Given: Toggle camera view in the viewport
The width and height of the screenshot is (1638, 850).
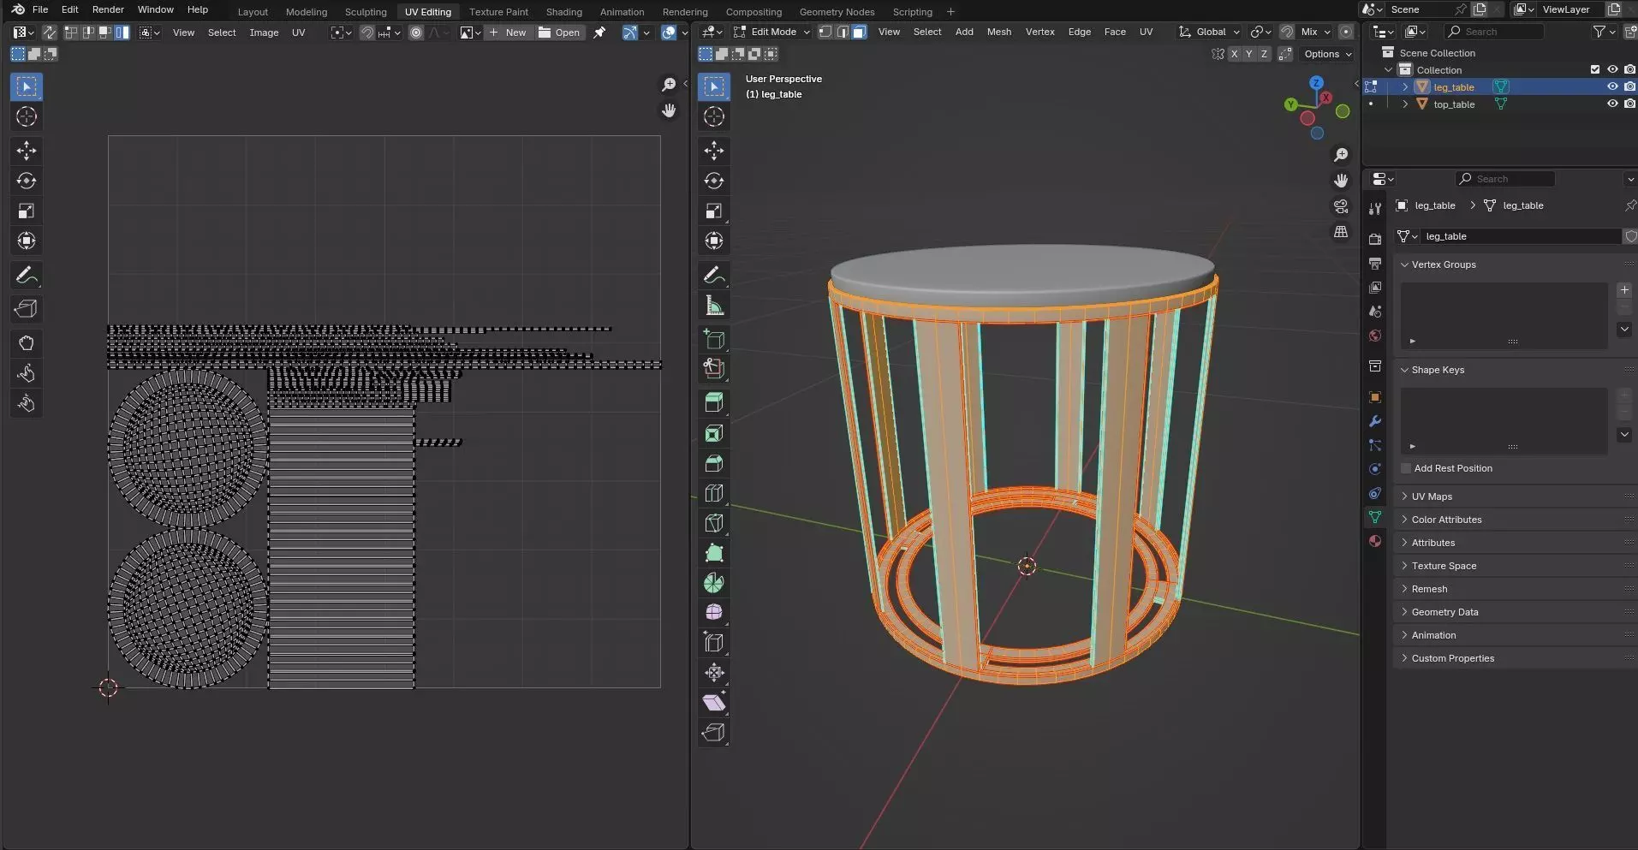Looking at the screenshot, I should coord(1341,207).
